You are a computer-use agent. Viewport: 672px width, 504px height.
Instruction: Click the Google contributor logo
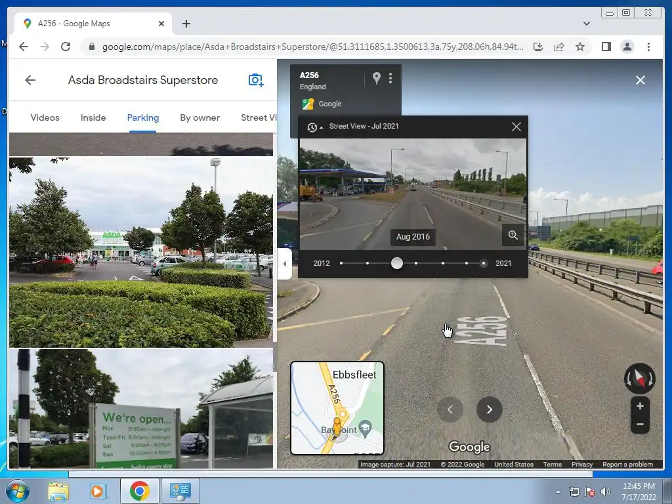(308, 104)
